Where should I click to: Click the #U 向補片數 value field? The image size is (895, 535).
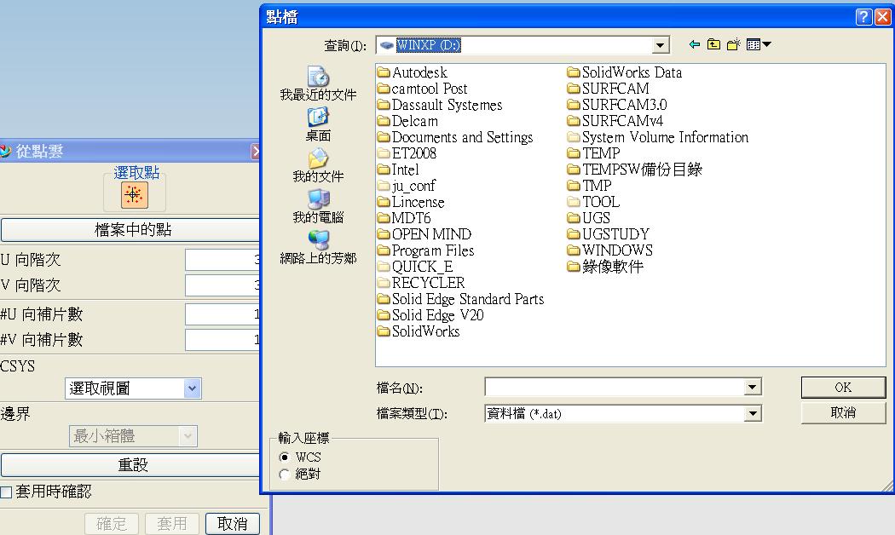point(223,314)
